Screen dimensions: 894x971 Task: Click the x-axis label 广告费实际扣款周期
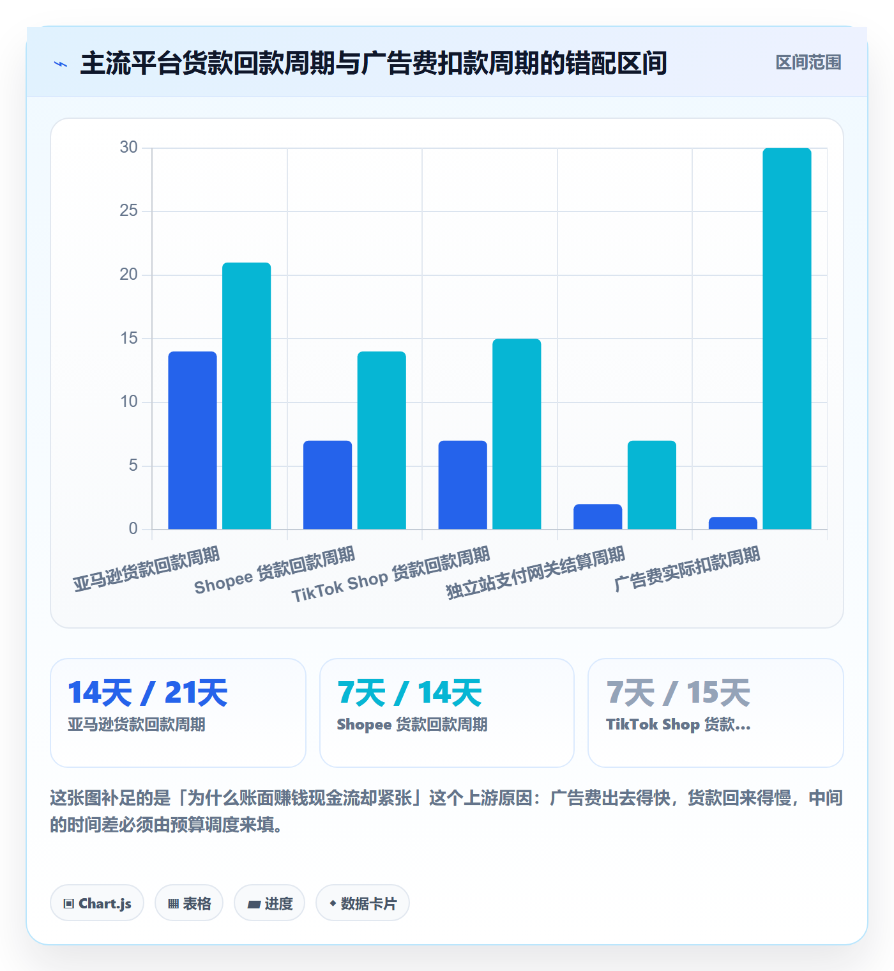pyautogui.click(x=687, y=569)
